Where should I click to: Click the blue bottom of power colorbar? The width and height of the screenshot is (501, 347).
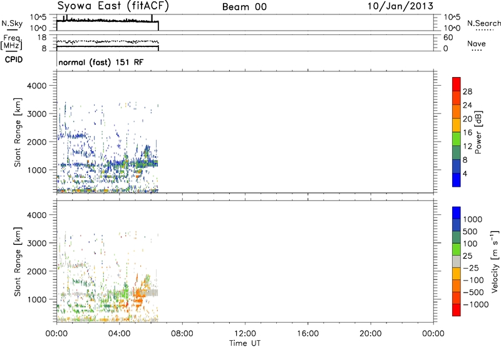click(x=457, y=180)
